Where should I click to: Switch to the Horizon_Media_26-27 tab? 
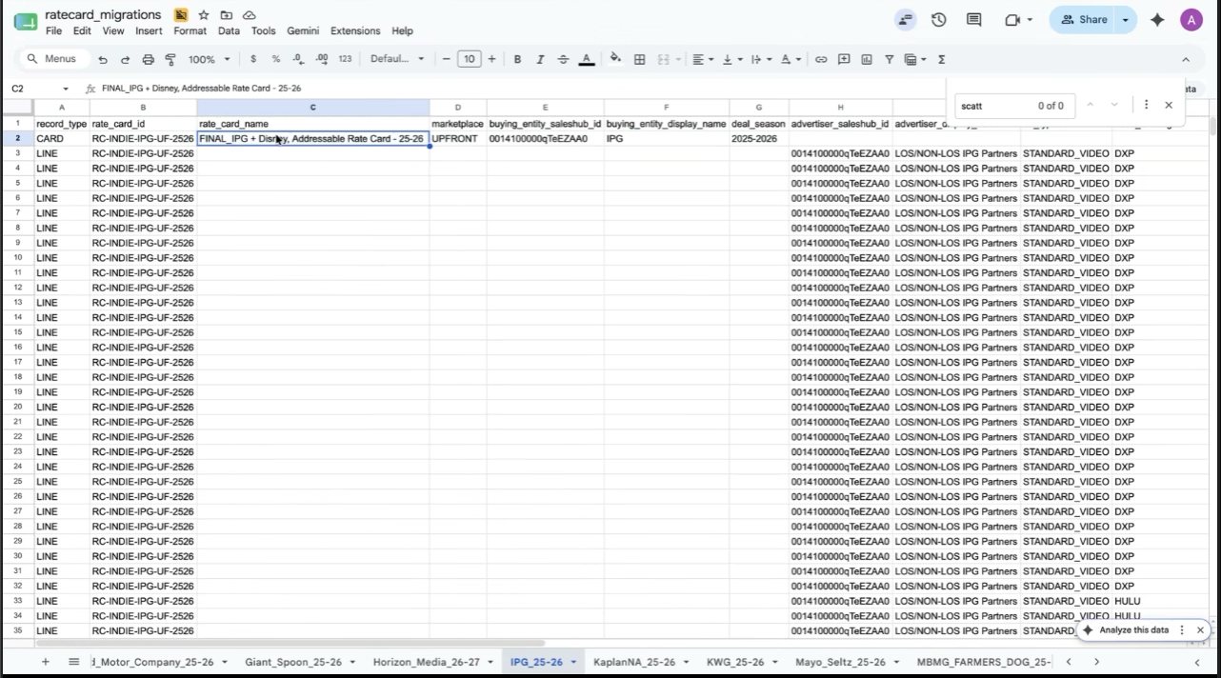[426, 662]
